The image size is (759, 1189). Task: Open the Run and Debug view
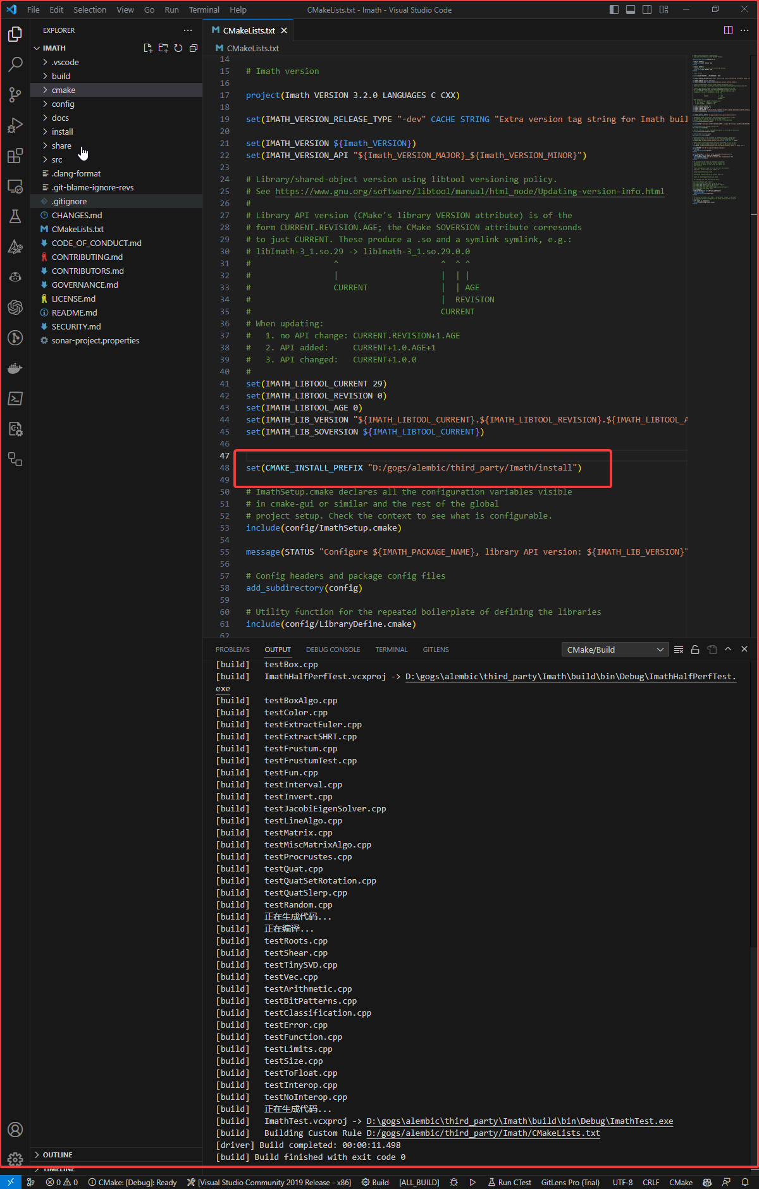click(x=15, y=125)
